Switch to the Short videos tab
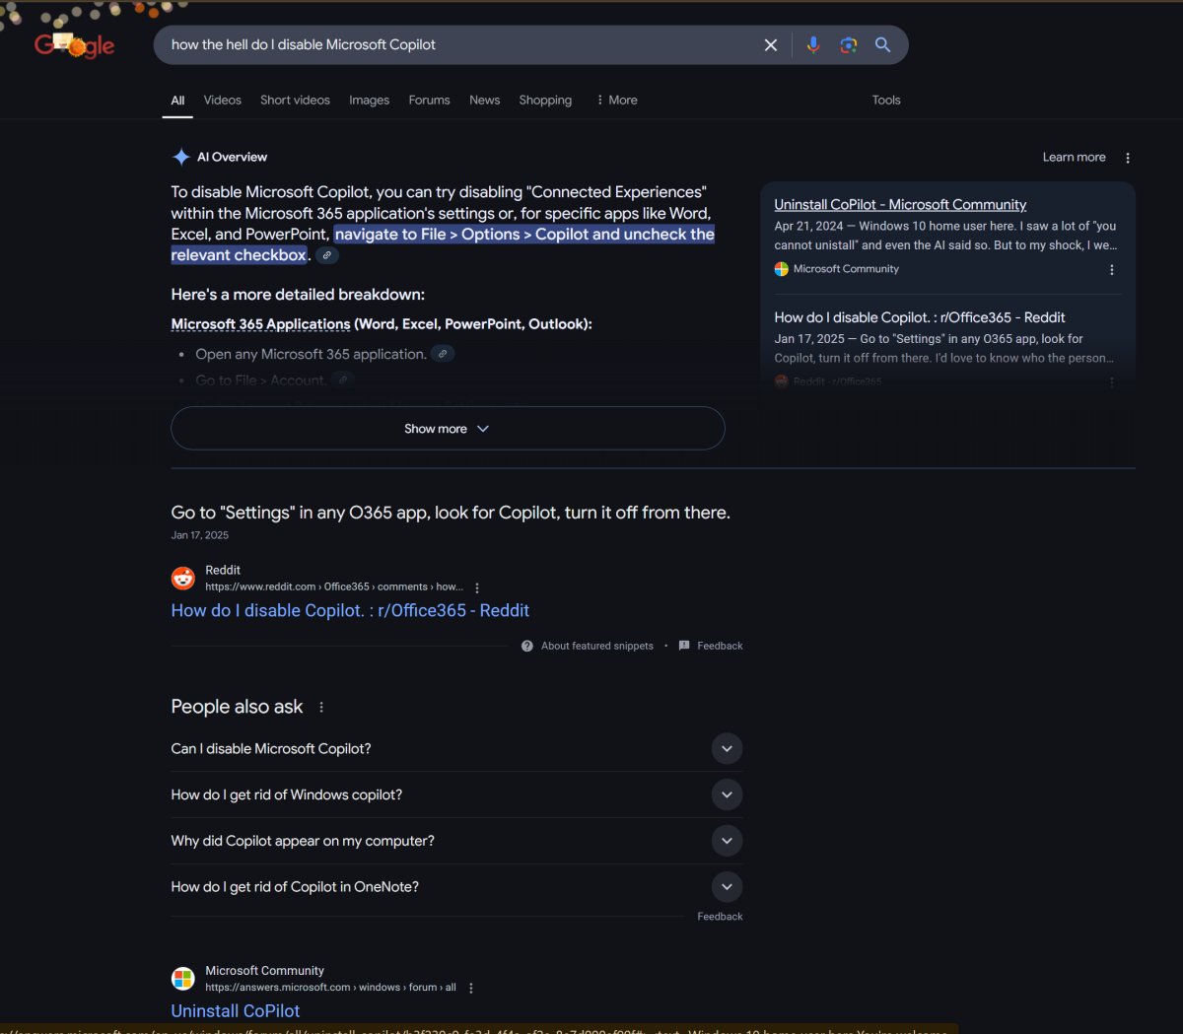Image resolution: width=1183 pixels, height=1034 pixels. (295, 101)
